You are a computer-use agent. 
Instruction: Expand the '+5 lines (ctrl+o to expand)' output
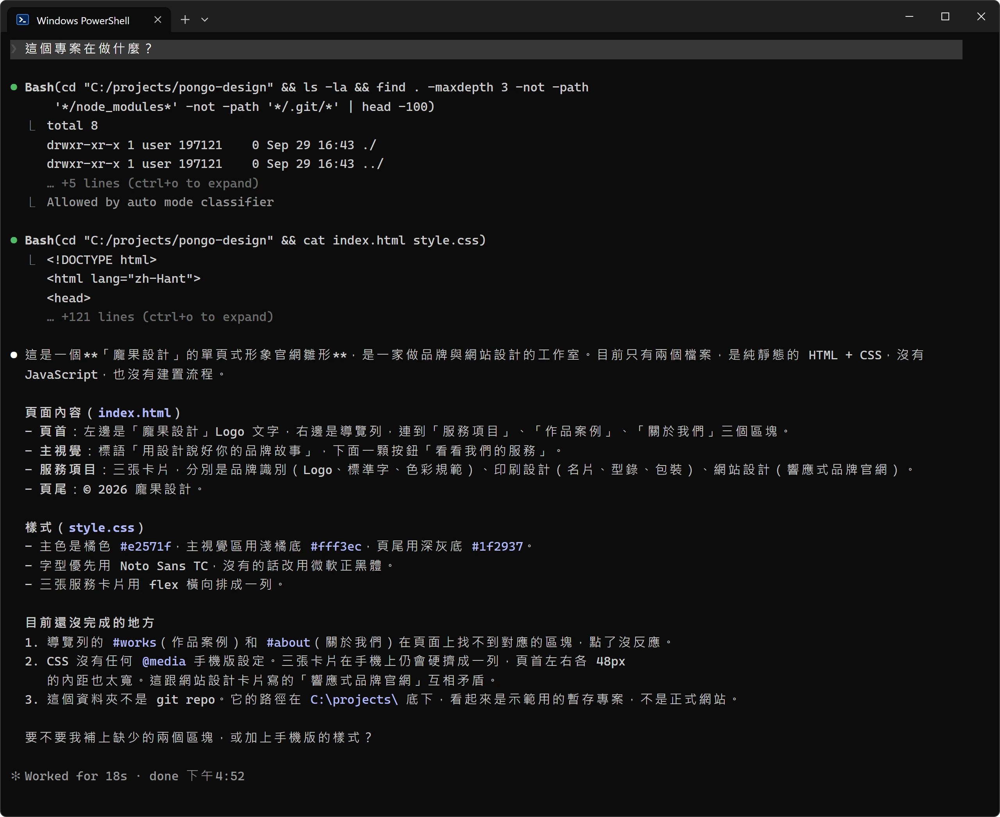[153, 183]
